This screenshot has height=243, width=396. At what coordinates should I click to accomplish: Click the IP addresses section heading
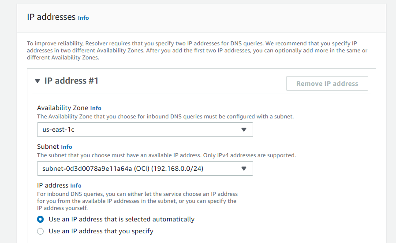51,17
